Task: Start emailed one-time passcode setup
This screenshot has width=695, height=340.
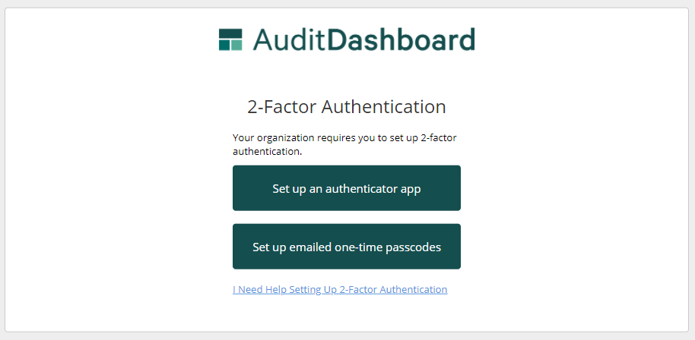Action: [x=347, y=247]
